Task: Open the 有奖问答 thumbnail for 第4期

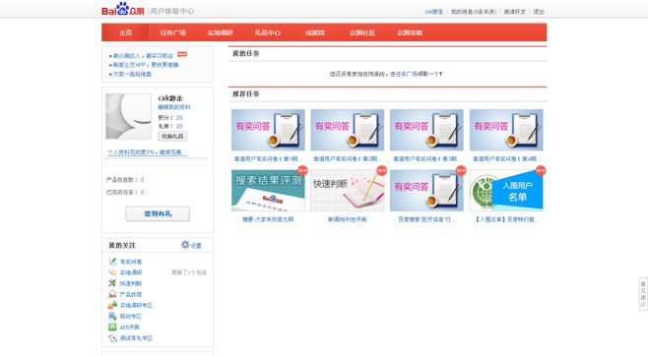Action: (506, 130)
